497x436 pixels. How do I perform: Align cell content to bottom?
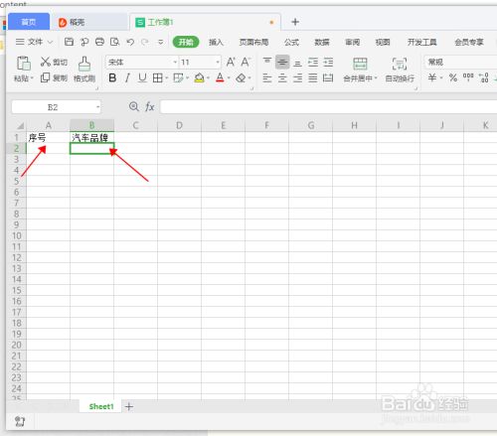pos(297,63)
